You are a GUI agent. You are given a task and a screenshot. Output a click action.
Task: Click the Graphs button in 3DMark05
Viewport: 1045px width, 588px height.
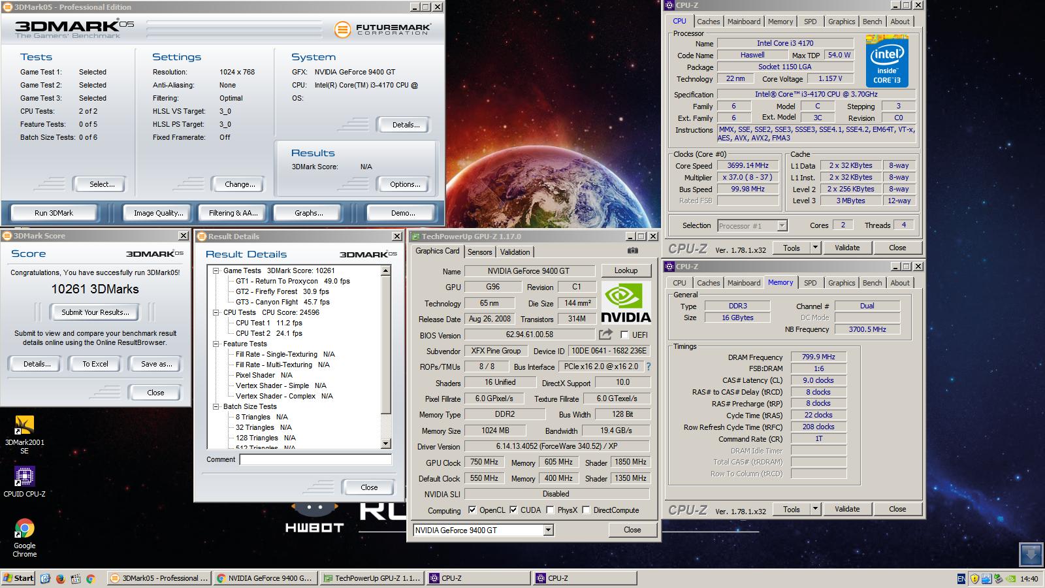(309, 213)
